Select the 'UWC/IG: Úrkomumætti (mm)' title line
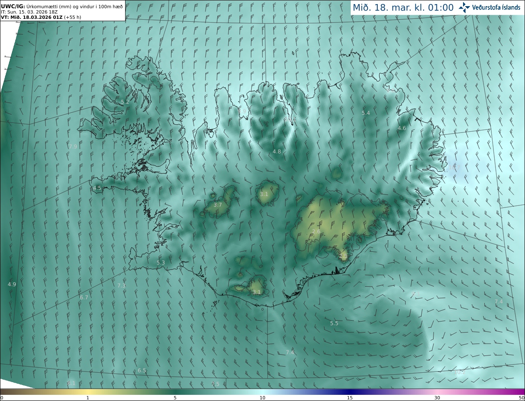The width and height of the screenshot is (525, 401). point(62,6)
